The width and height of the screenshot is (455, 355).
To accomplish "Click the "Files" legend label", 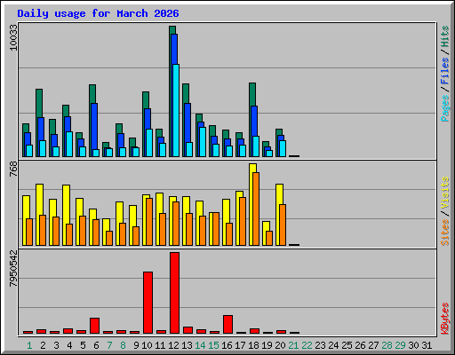I will coord(445,70).
